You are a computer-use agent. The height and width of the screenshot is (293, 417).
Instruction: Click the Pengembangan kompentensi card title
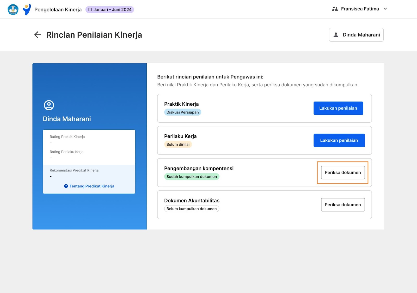point(199,168)
